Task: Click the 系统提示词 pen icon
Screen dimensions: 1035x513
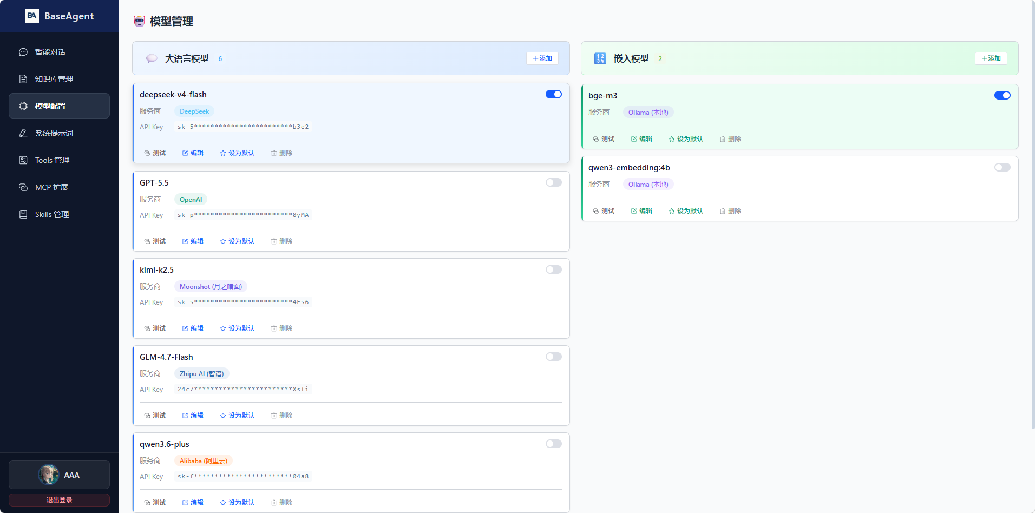Action: click(23, 133)
